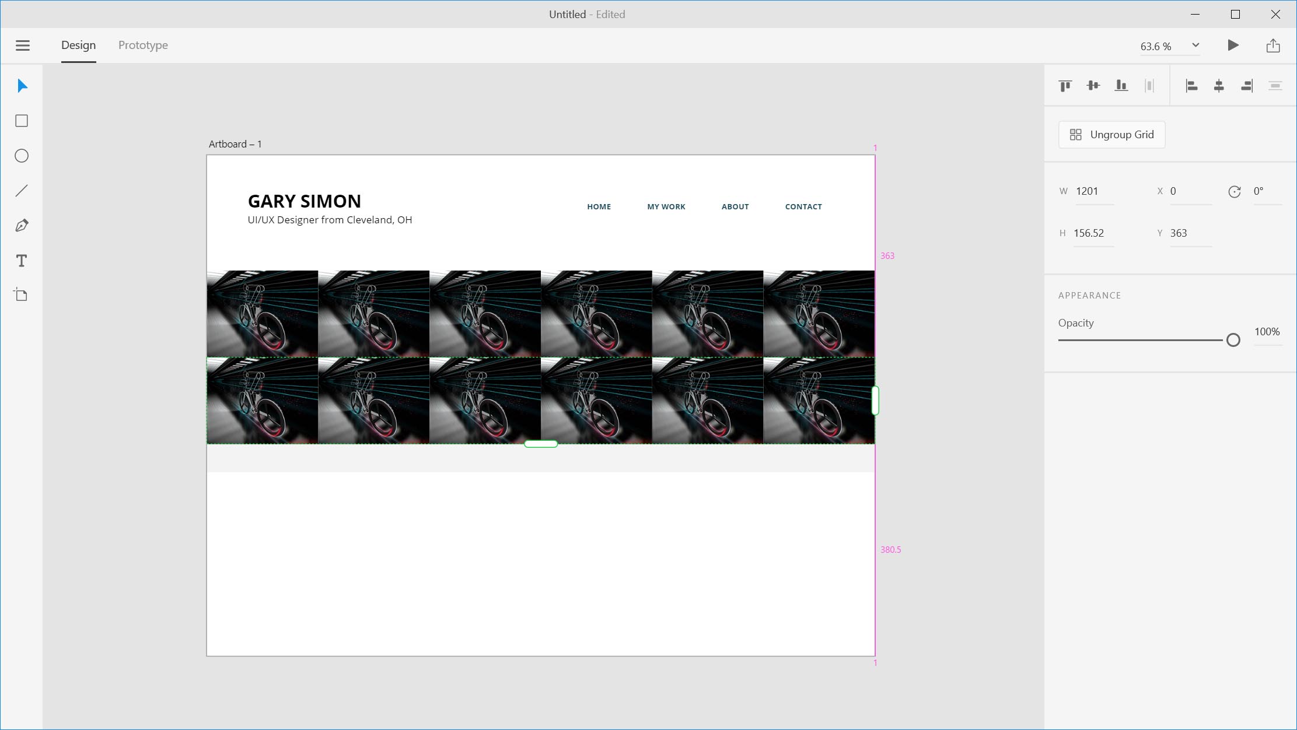Viewport: 1297px width, 730px height.
Task: Align selection to bottom edges
Action: point(1122,86)
